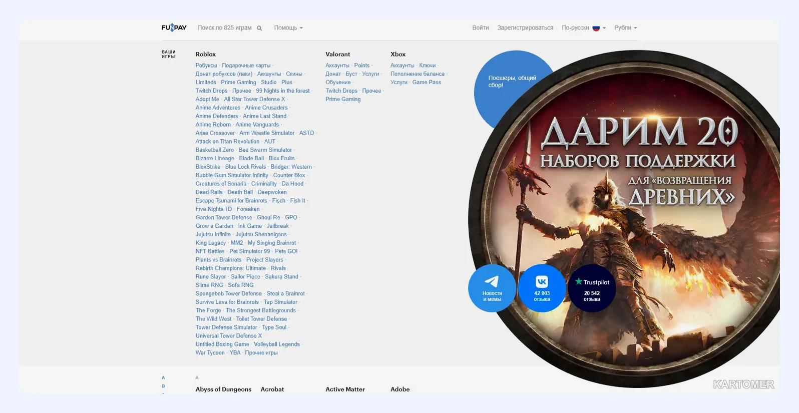799x413 pixels.
Task: Open the По-русски language dropdown
Action: click(584, 28)
